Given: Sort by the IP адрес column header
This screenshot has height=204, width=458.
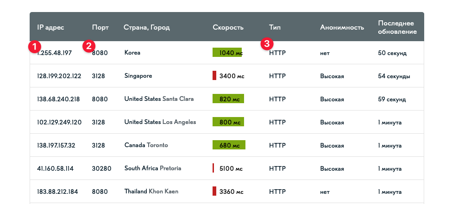Looking at the screenshot, I should (50, 27).
